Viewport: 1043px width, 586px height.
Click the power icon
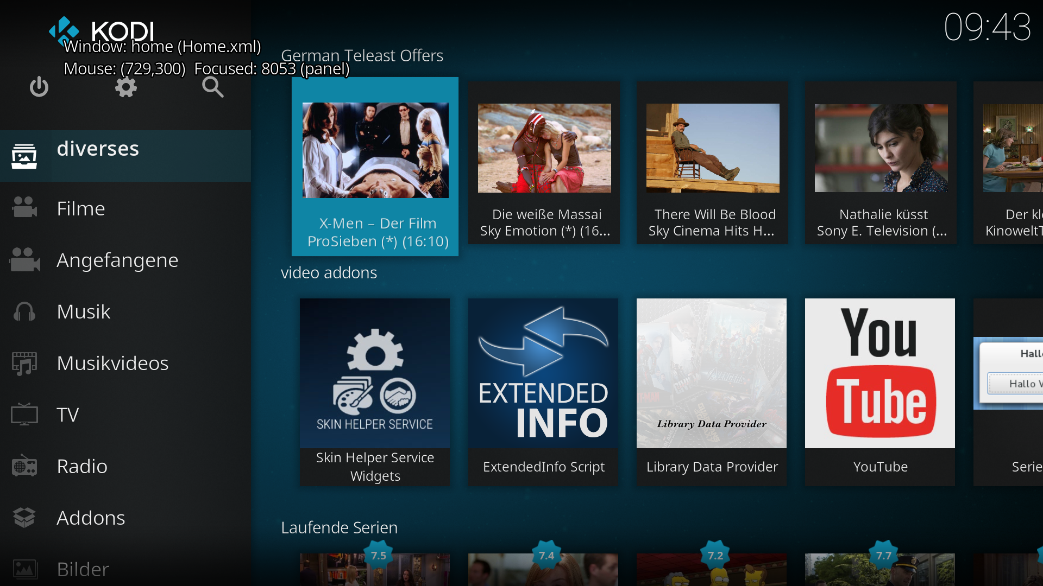(x=39, y=87)
